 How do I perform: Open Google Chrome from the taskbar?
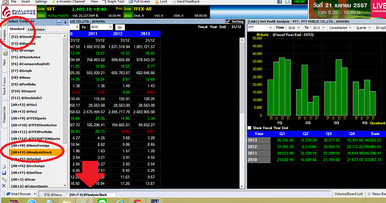(x=137, y=201)
